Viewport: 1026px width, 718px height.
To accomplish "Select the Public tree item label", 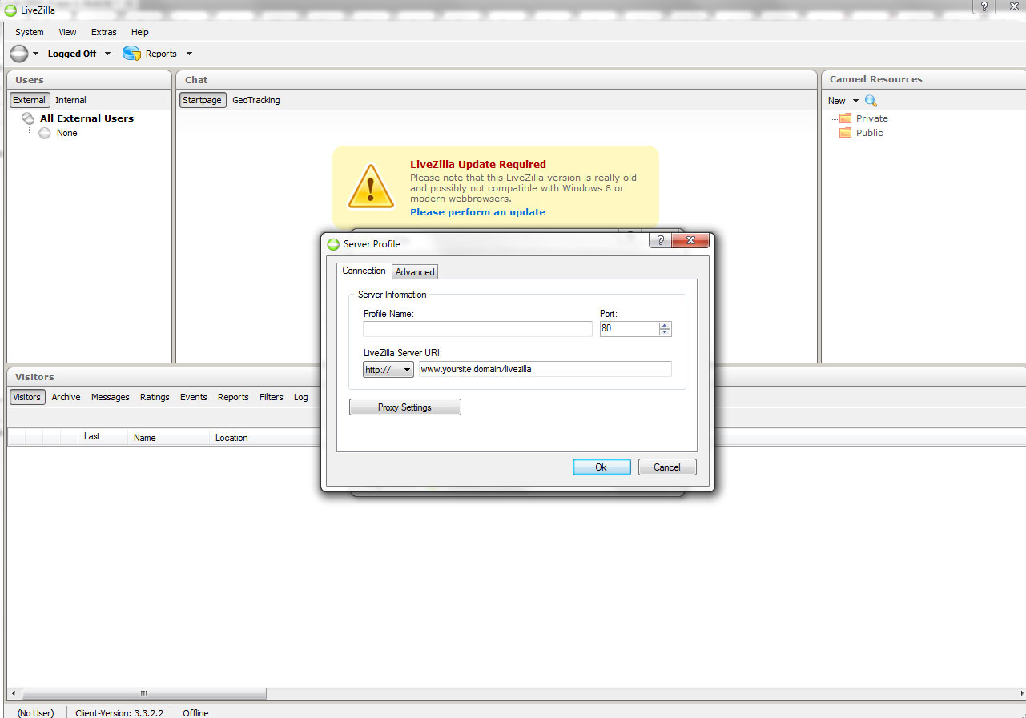I will (x=870, y=133).
